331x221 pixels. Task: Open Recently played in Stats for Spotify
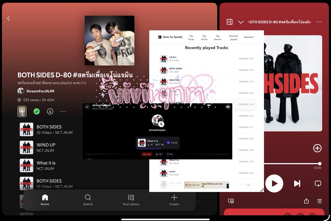(234, 38)
